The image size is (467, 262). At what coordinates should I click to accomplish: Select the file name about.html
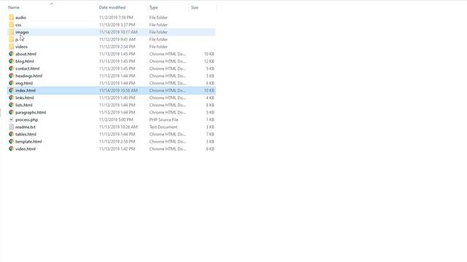point(26,54)
